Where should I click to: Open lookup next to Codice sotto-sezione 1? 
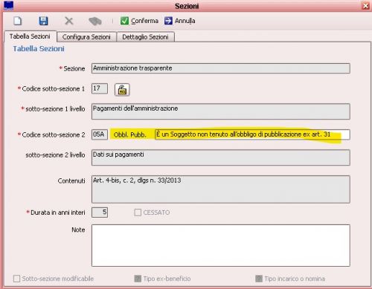122,90
